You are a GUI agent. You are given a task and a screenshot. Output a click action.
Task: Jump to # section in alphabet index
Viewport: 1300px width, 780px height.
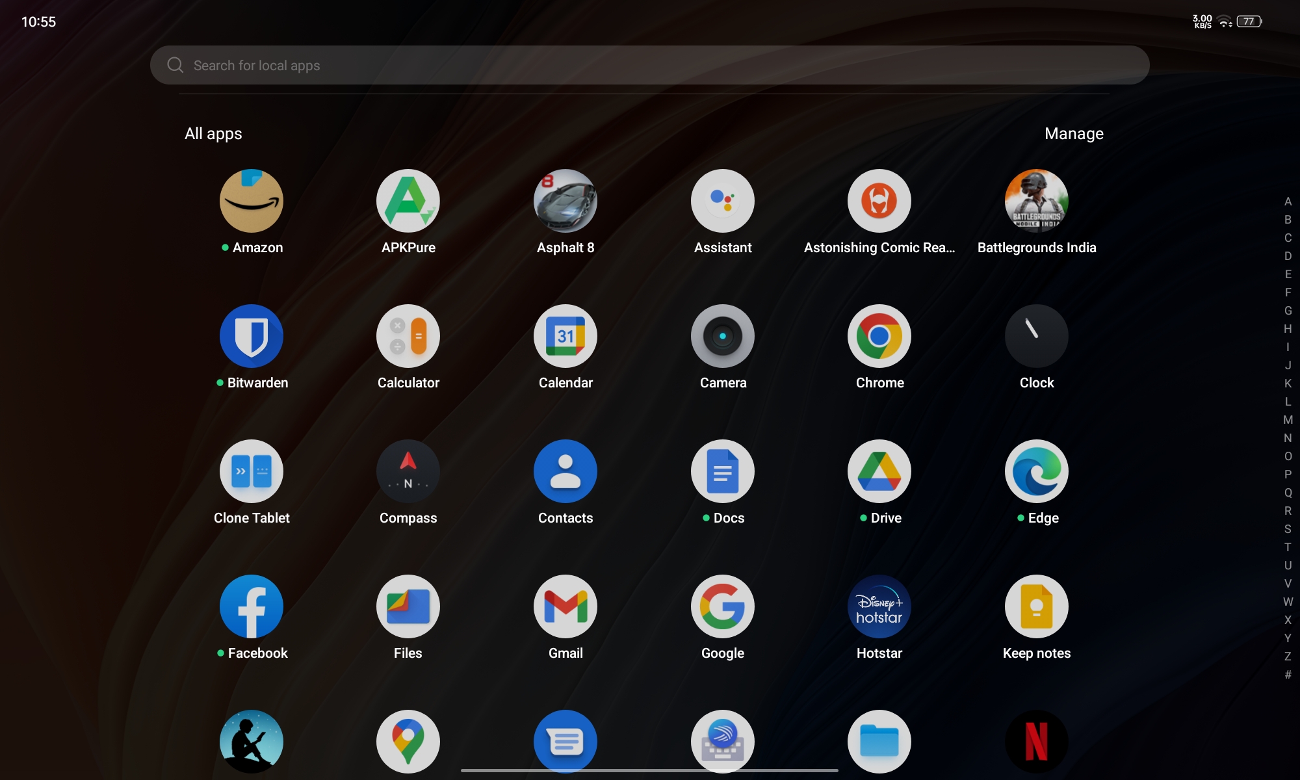pos(1288,675)
